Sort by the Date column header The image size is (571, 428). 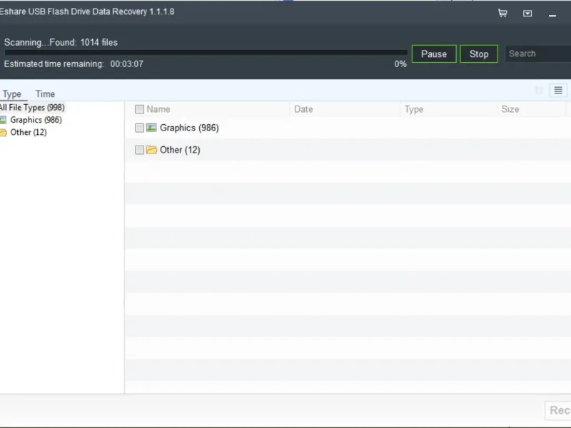pos(303,109)
